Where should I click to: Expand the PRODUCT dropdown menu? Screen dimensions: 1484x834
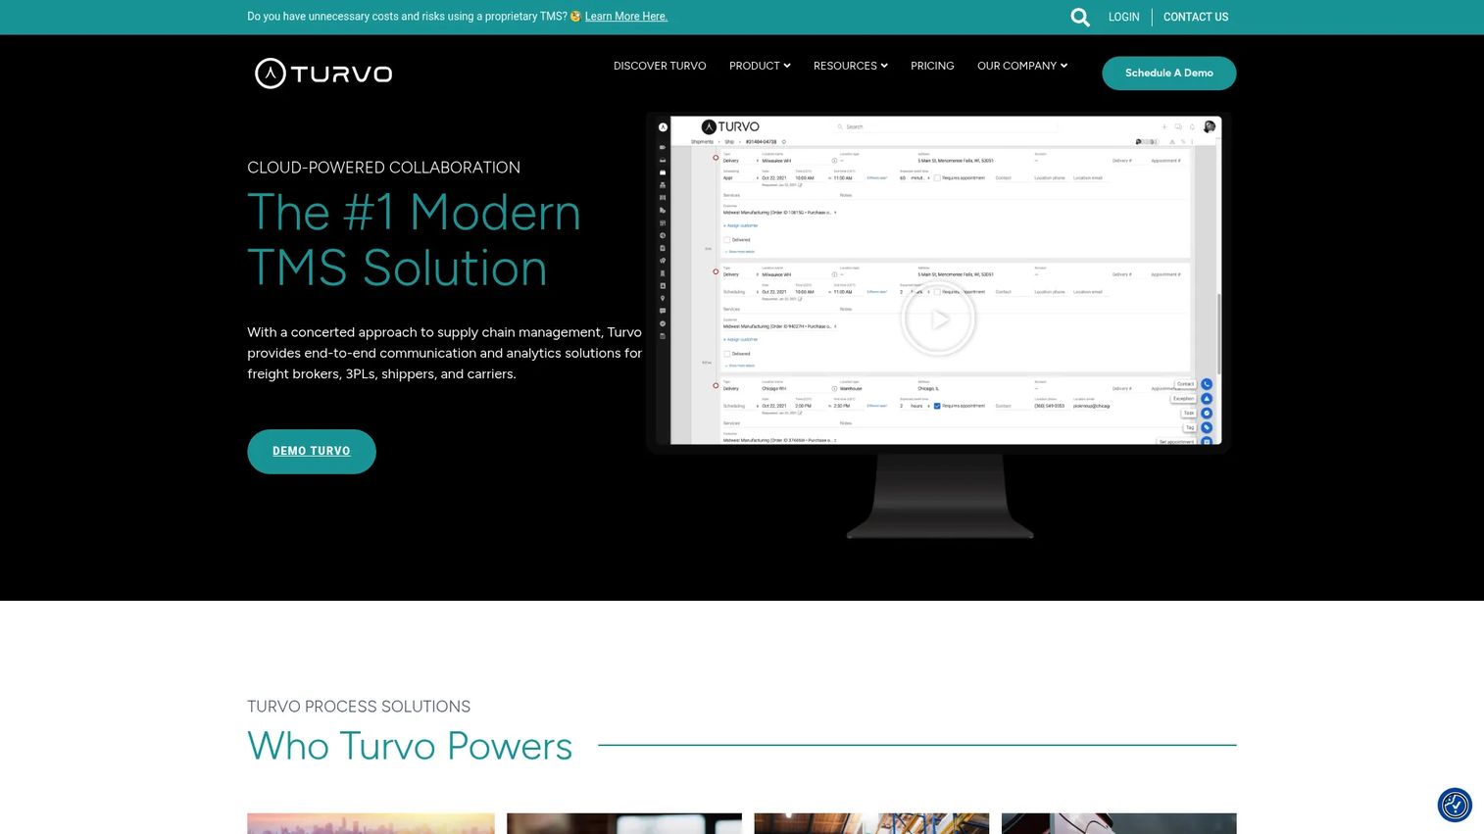click(x=760, y=66)
